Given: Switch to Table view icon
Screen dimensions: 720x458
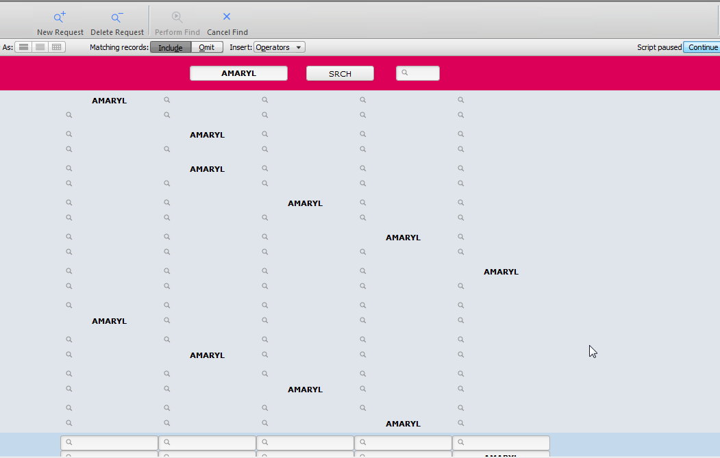Looking at the screenshot, I should click(56, 47).
